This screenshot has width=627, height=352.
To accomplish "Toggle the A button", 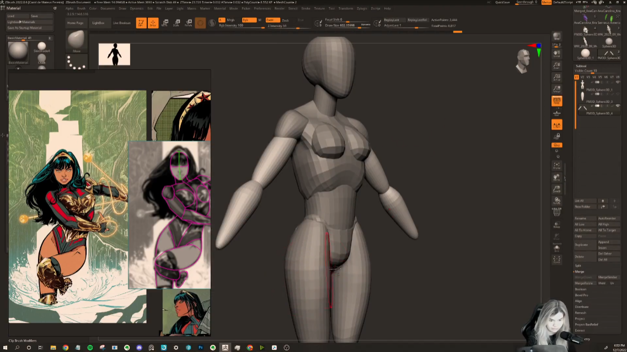I will 222,20.
